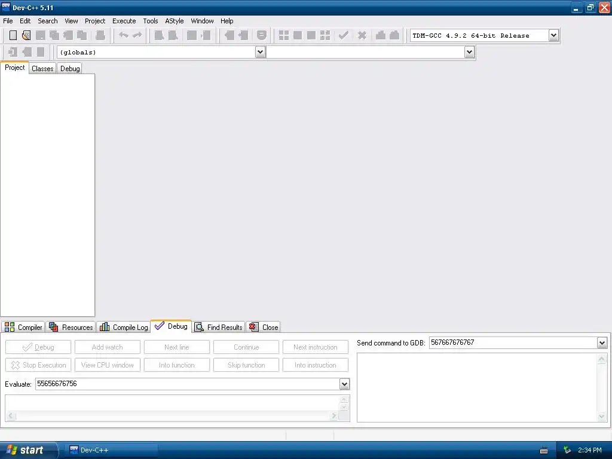Click the Add watch button
Viewport: 612px width, 459px height.
point(108,347)
